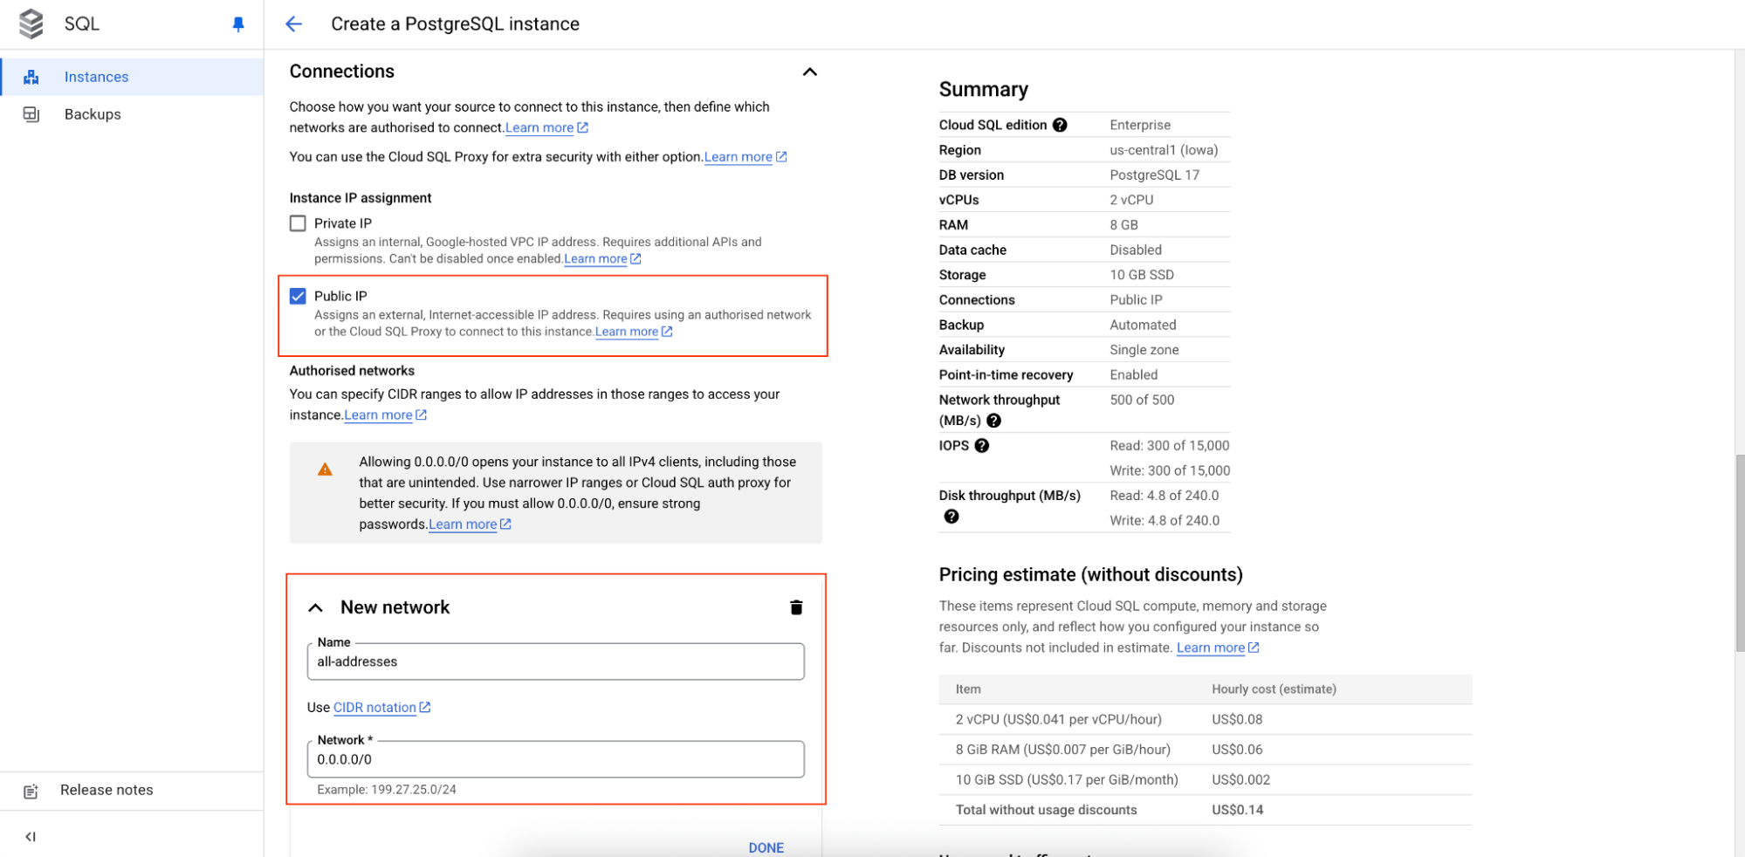Click the 'us-central1 (Iowa)' region value
This screenshot has height=857, width=1745.
1164,150
